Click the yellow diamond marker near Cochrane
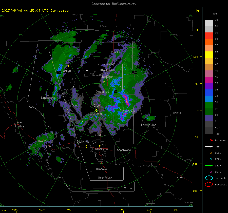The width and height of the screenshot is (228, 213). pos(87,146)
